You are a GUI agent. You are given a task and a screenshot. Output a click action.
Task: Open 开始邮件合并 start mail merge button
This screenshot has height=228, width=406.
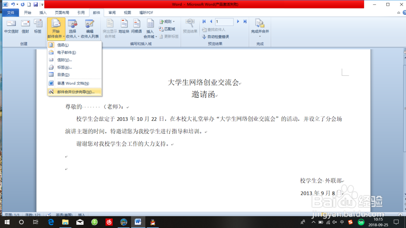click(x=56, y=29)
